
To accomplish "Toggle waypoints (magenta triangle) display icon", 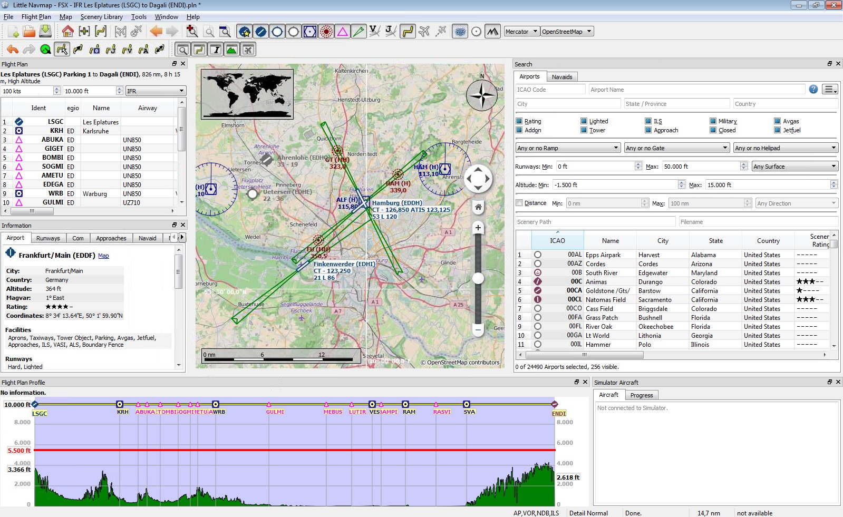I will pos(343,32).
